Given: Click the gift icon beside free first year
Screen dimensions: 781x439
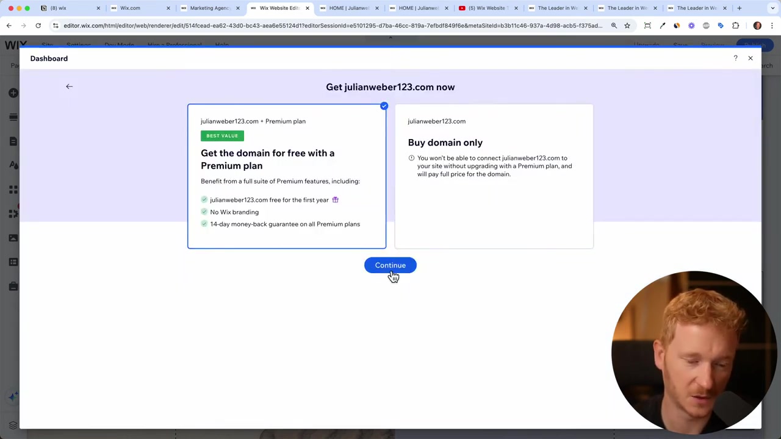Looking at the screenshot, I should click(335, 199).
